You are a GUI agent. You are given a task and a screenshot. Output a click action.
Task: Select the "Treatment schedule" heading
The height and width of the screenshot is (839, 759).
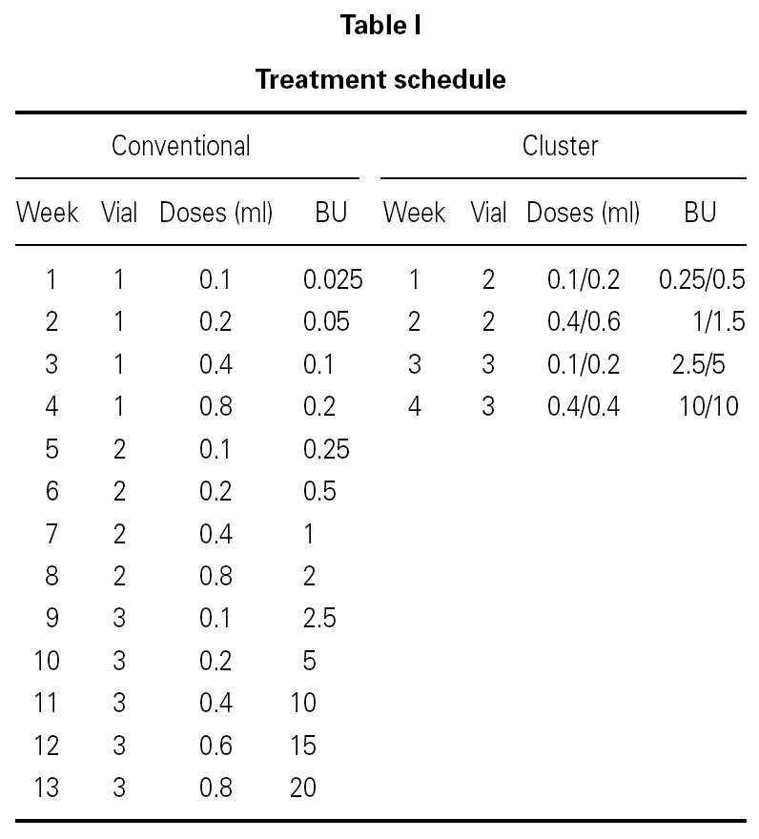coord(380,79)
